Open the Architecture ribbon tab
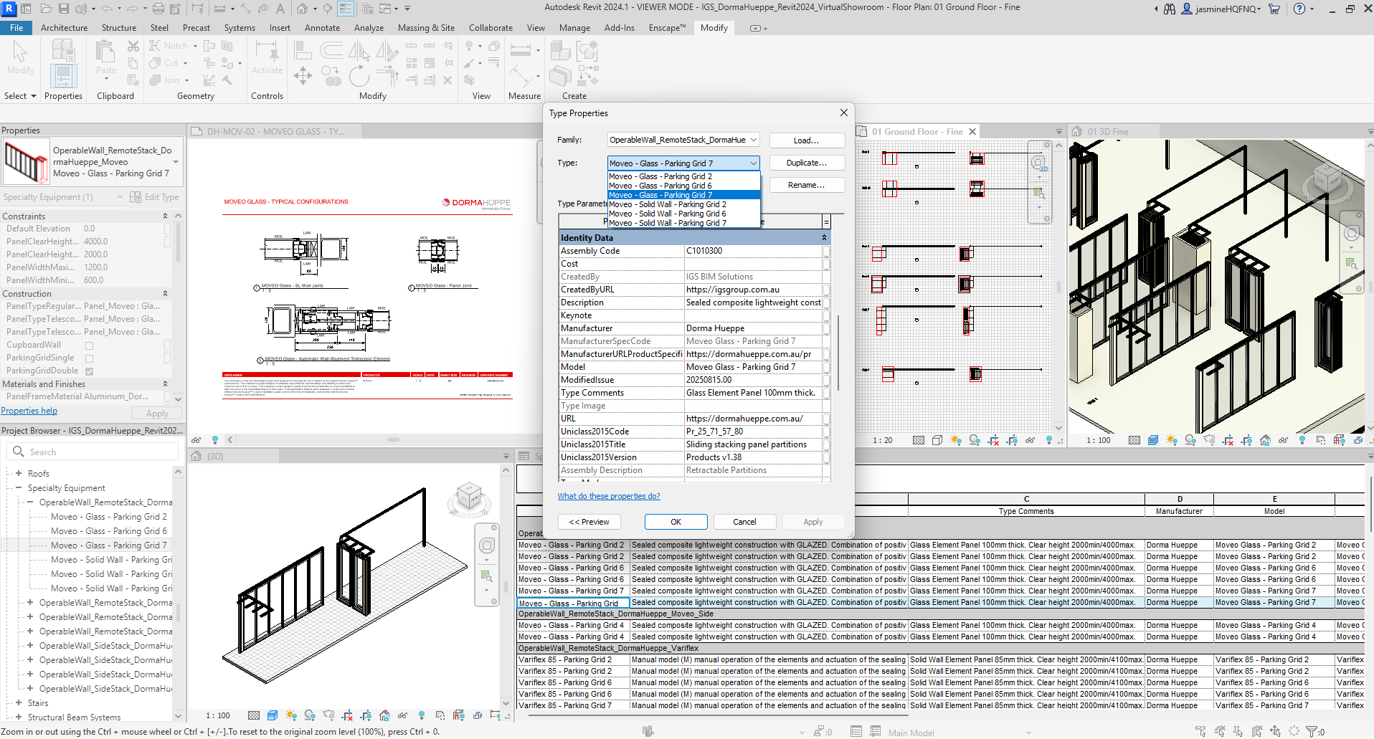 [64, 28]
